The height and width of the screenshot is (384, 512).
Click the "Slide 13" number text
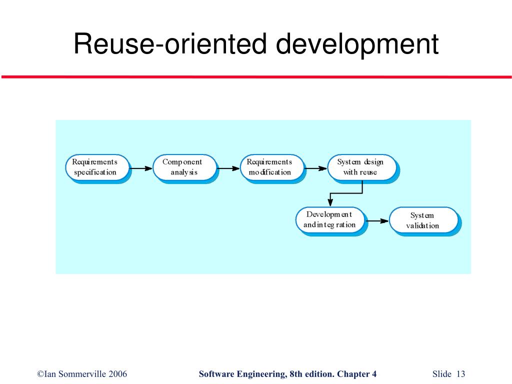pos(448,374)
